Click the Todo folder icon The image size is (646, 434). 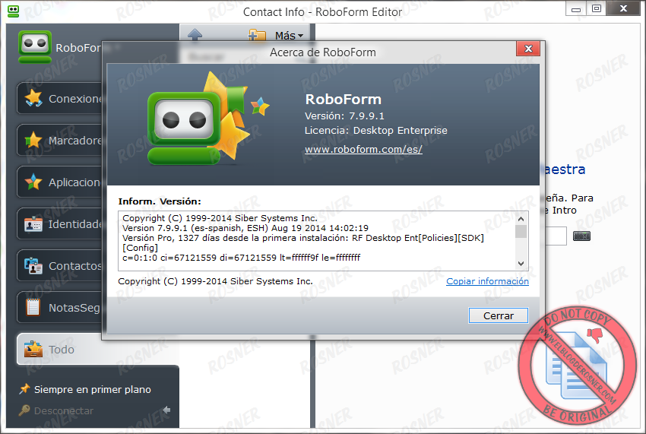pos(33,349)
